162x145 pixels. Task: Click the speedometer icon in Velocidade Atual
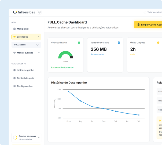coord(79,43)
